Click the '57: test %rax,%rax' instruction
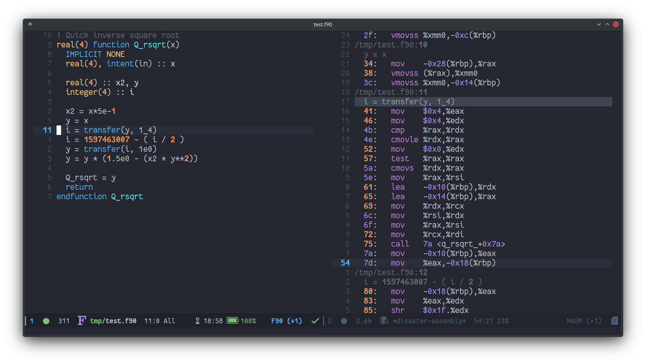 tap(414, 158)
